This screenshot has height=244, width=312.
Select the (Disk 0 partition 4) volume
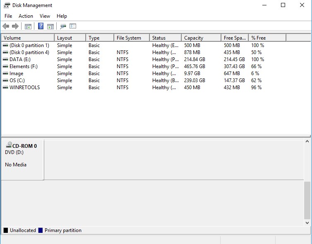coord(29,52)
